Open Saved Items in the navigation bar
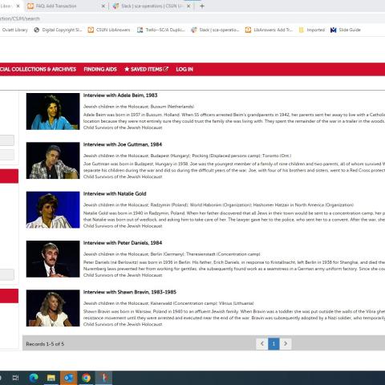 147,69
